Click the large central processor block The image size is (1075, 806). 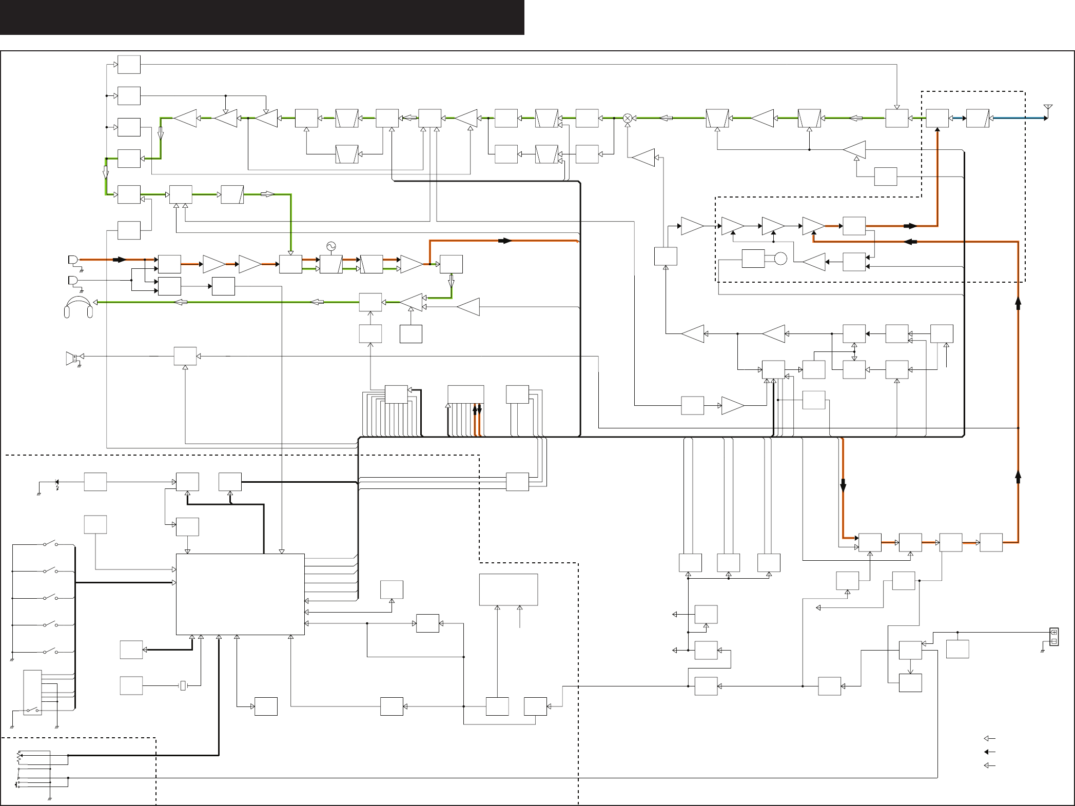[x=240, y=594]
